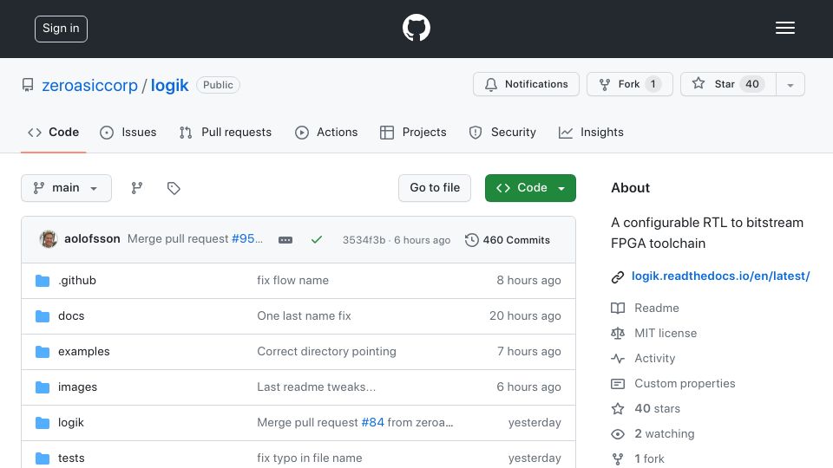Click the '8 hours ago' timestamp text
The width and height of the screenshot is (833, 468).
(528, 280)
